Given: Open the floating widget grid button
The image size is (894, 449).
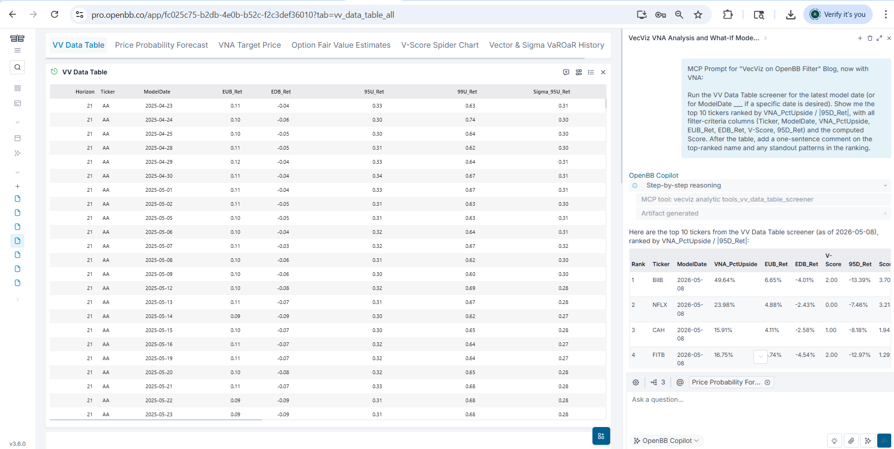Looking at the screenshot, I should click(601, 436).
